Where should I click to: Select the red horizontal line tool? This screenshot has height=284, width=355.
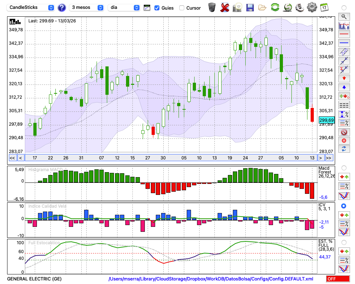coord(344,34)
